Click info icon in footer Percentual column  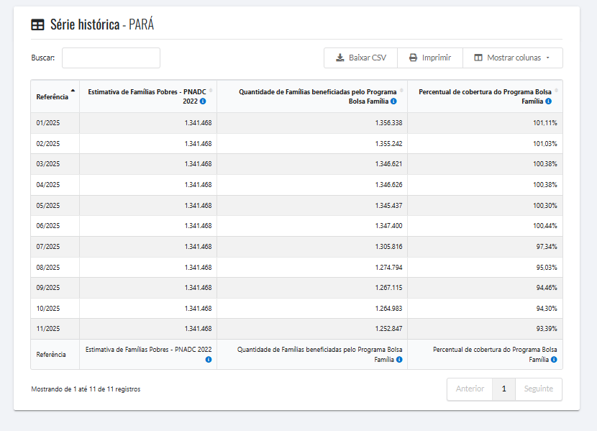tap(554, 359)
